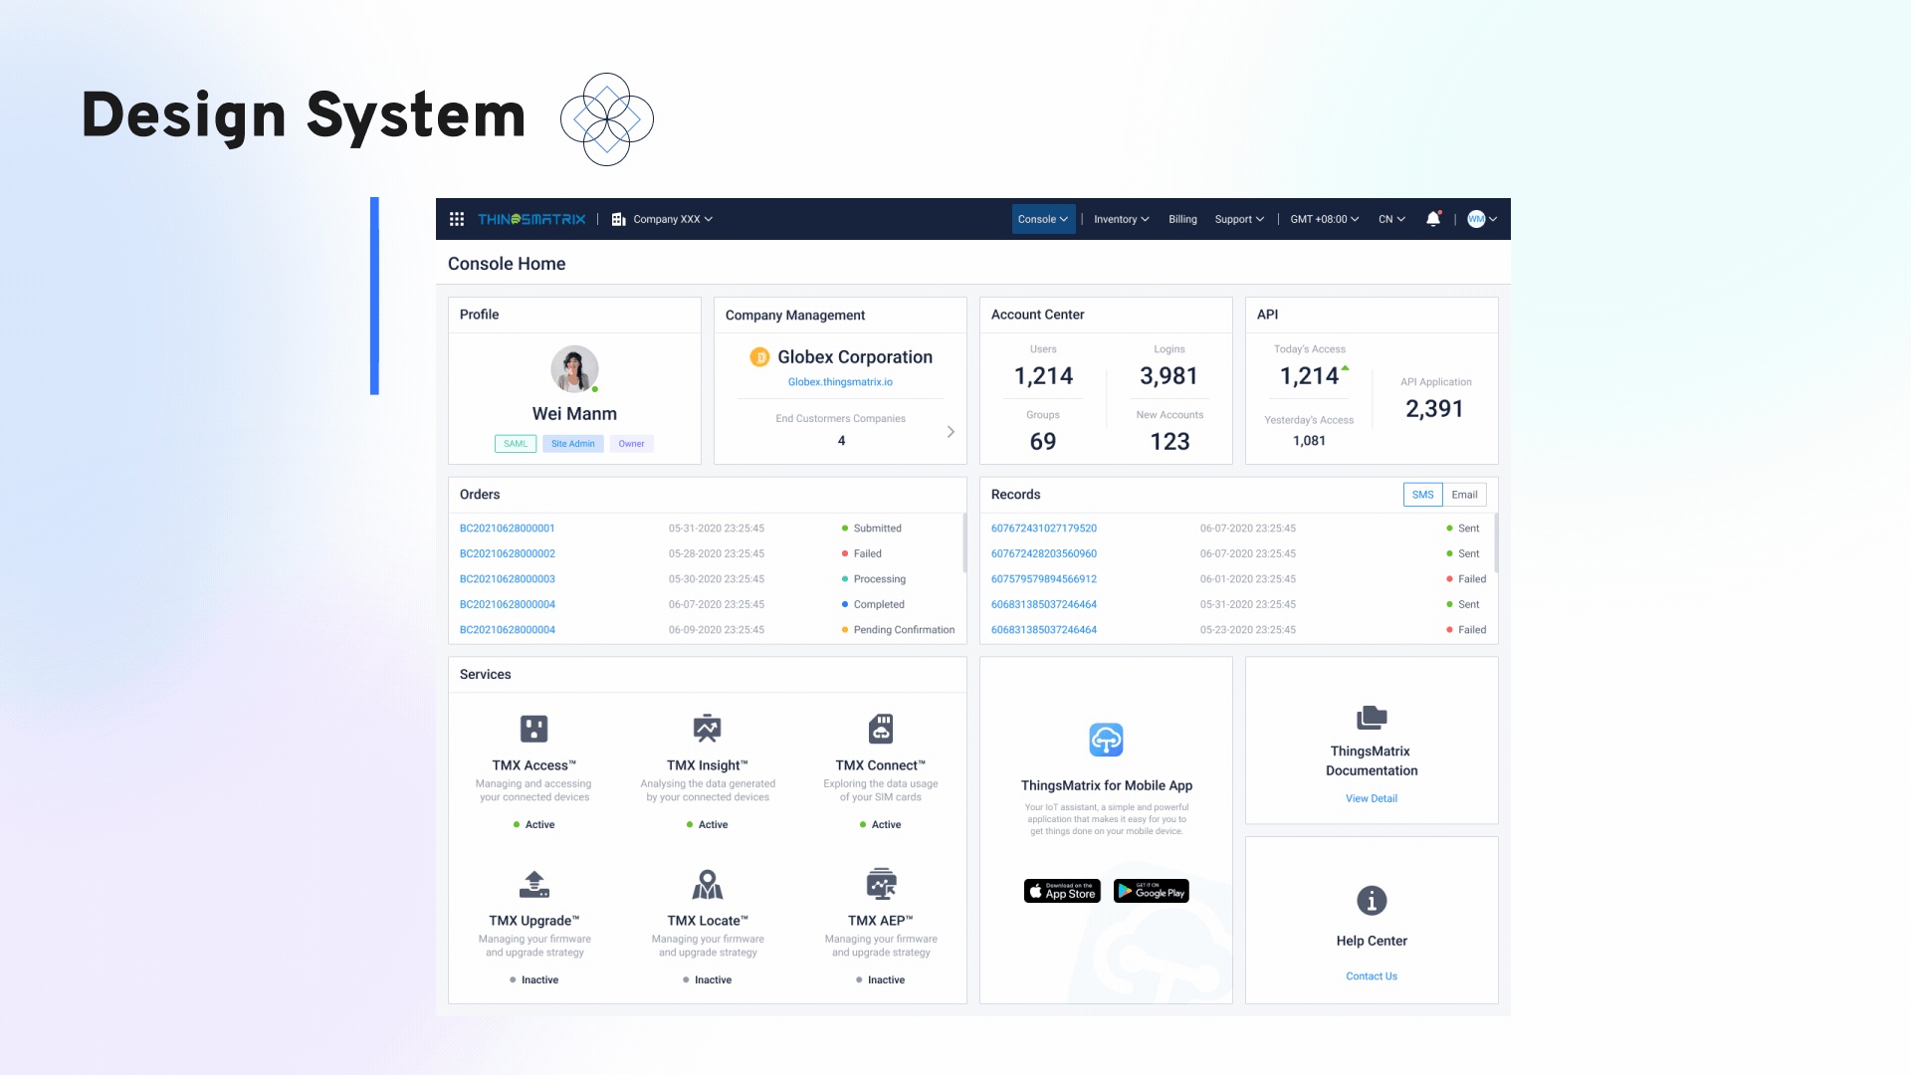
Task: Open the TMX Locate map pin icon
Action: (x=707, y=884)
